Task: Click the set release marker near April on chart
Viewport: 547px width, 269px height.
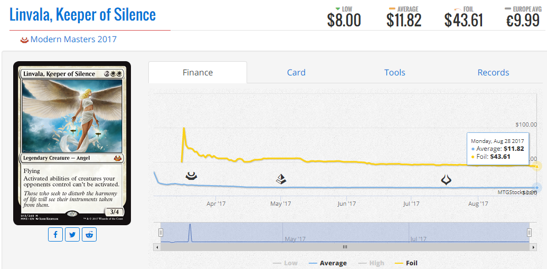Action: coord(191,176)
